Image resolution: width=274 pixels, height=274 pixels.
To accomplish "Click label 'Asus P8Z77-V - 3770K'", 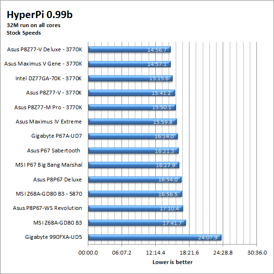I will coord(54,93).
